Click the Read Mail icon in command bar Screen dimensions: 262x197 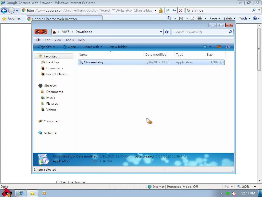[192, 18]
